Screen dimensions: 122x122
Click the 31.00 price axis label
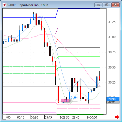click(112, 37)
